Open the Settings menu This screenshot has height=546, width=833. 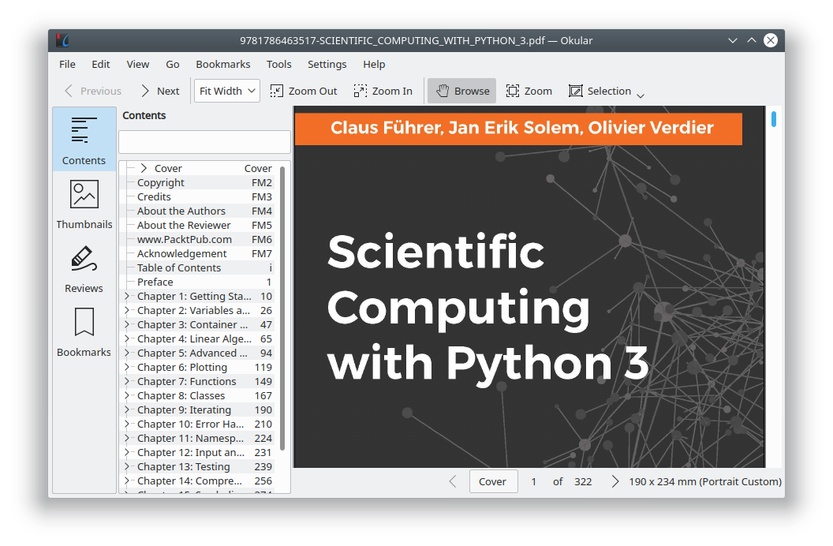(327, 64)
